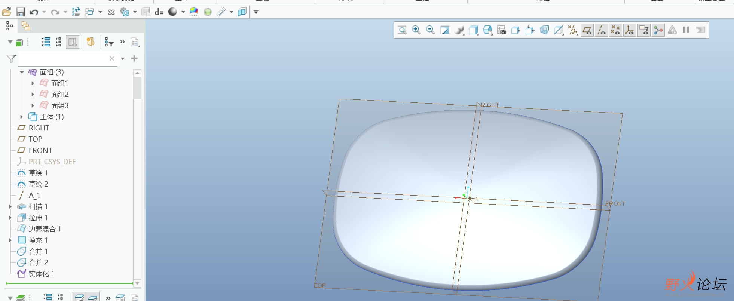Redo the last undone action
This screenshot has width=734, height=301.
55,12
